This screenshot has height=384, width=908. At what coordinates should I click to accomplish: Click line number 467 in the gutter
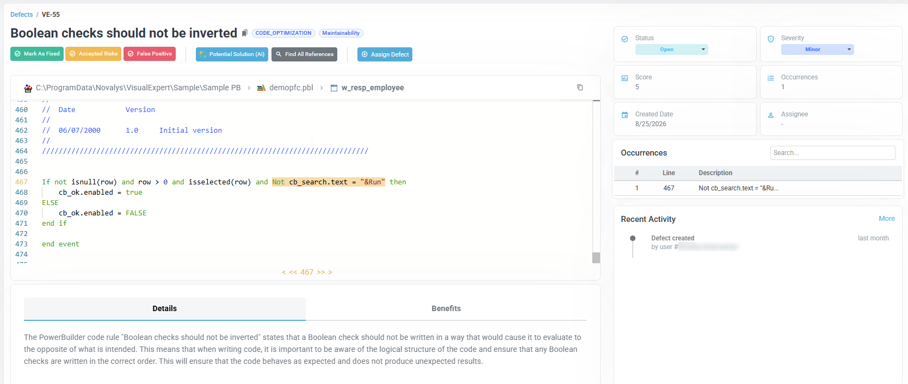pyautogui.click(x=21, y=182)
